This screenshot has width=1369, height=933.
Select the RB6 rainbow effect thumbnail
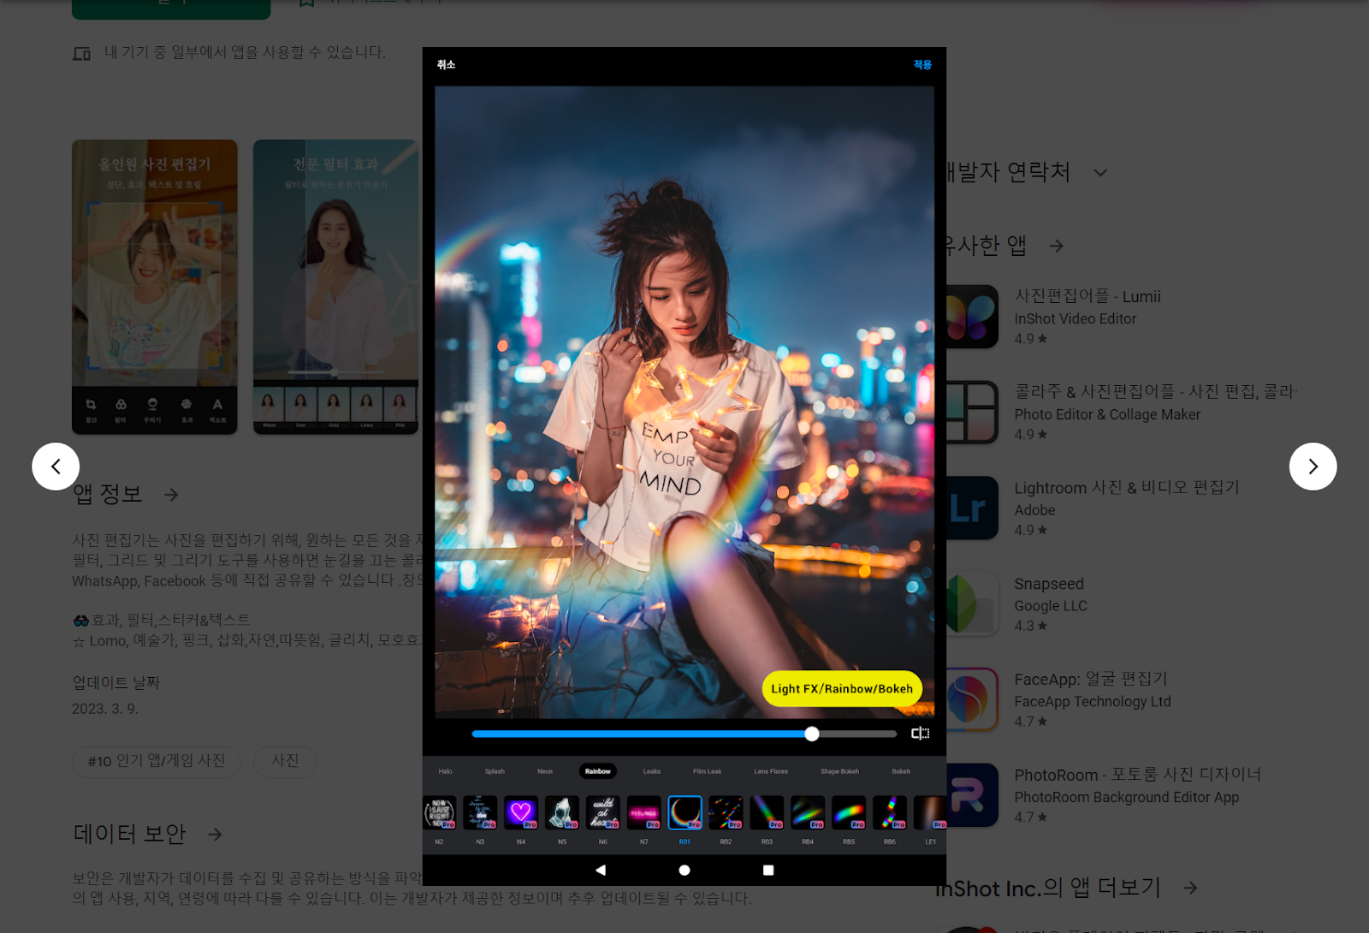890,812
